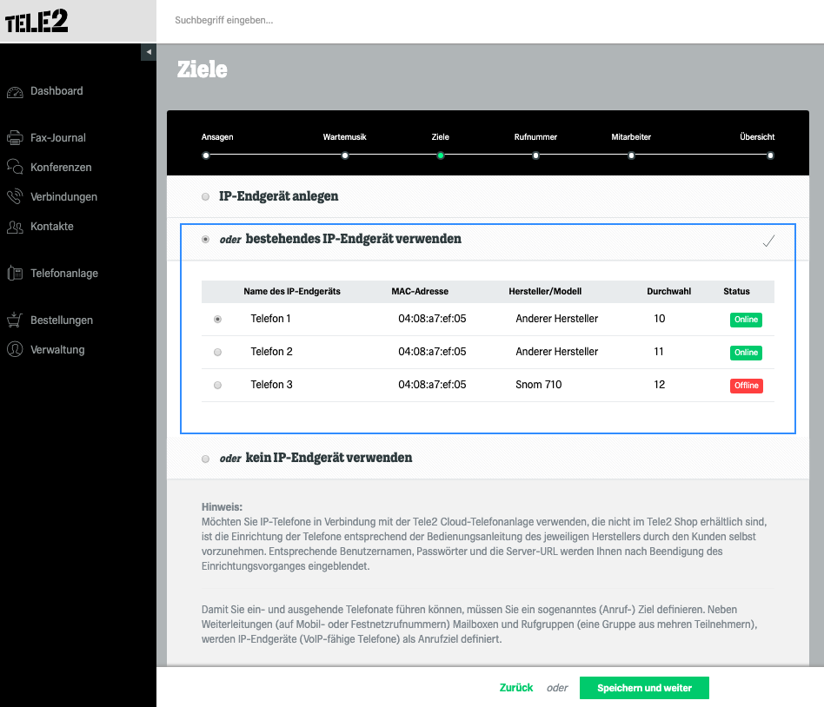Viewport: 824px width, 707px height.
Task: Click the Durchwahl column header
Action: pyautogui.click(x=669, y=292)
